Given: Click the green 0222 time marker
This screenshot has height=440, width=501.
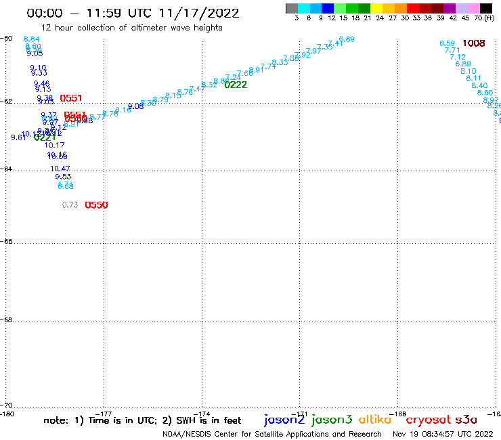Looking at the screenshot, I should [236, 85].
